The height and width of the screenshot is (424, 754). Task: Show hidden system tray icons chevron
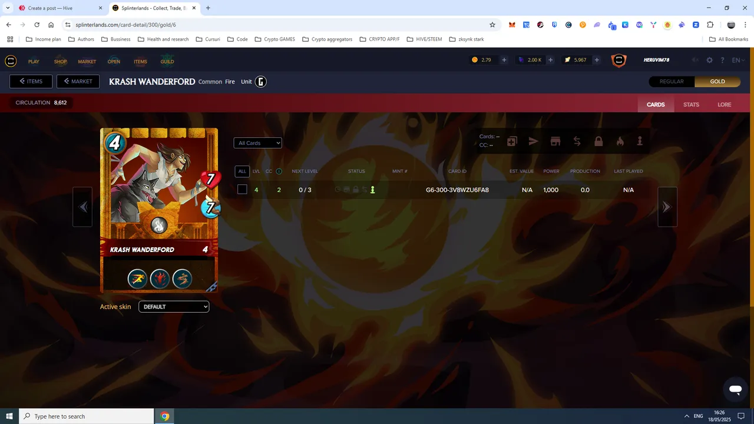tap(687, 416)
